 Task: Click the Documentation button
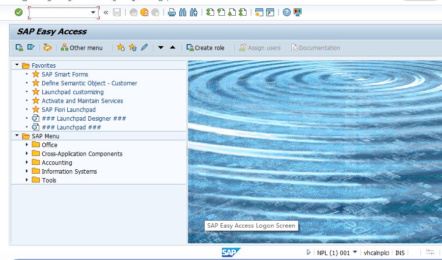315,48
